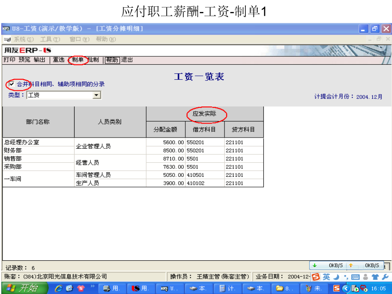Open Sogou soft keyboard icon
Screen dimensions: 392x294
coord(355,277)
